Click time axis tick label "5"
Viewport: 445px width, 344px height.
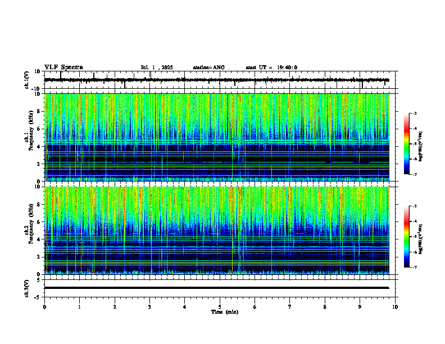click(x=220, y=307)
